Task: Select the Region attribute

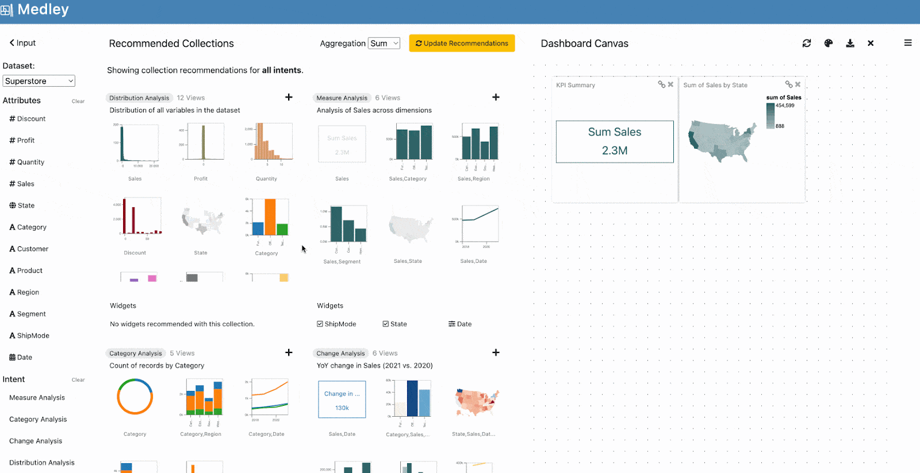Action: pyautogui.click(x=24, y=292)
